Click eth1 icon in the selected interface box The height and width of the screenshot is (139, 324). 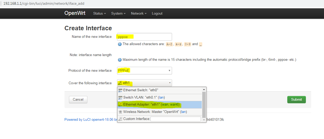tap(120, 83)
